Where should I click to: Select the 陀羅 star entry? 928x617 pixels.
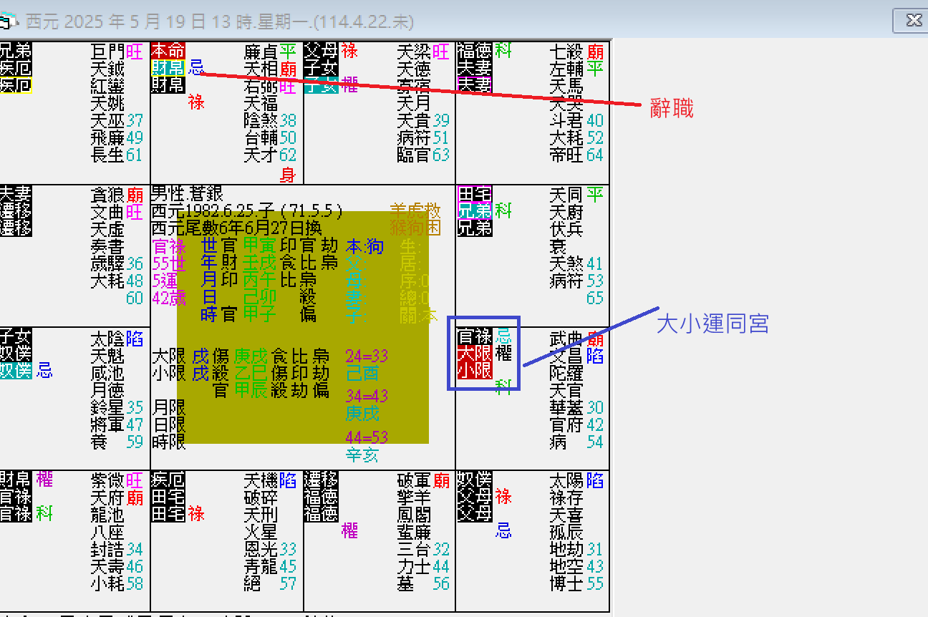pos(566,373)
